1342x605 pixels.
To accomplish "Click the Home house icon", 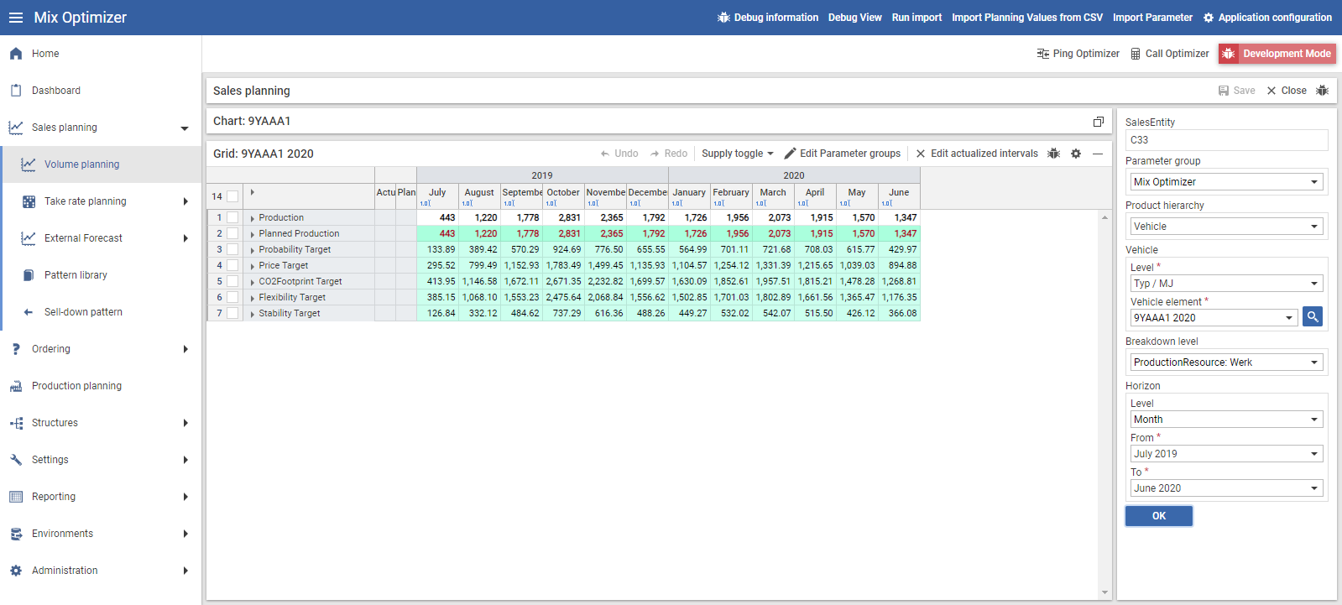I will pos(16,54).
